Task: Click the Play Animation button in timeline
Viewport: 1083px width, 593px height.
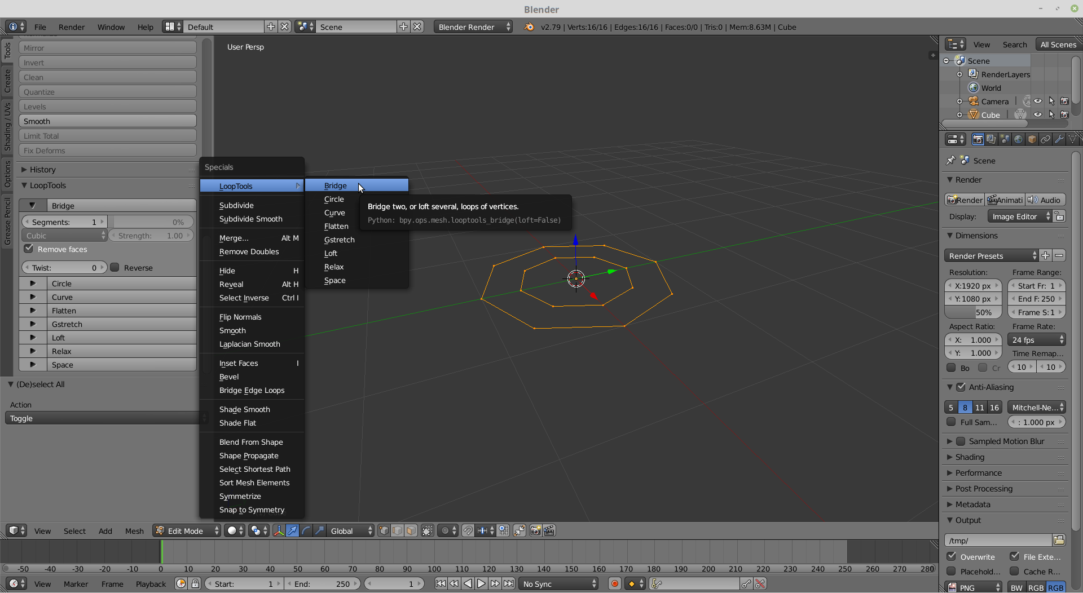Action: point(481,584)
